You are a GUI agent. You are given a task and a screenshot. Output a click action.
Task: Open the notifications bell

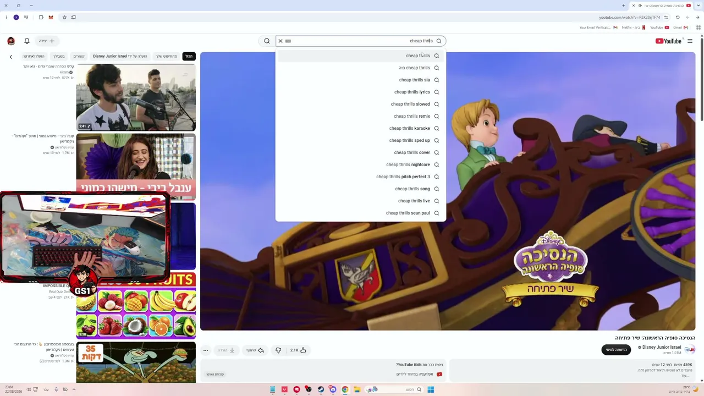point(26,41)
